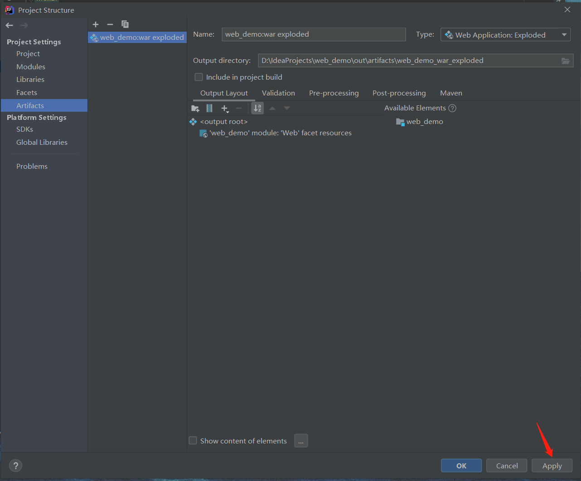Open Modules settings
Screen dimensions: 581x481
31,67
